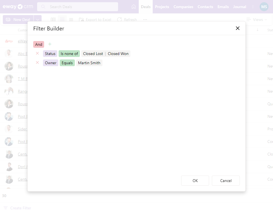Change the Owner field selector

click(x=51, y=63)
